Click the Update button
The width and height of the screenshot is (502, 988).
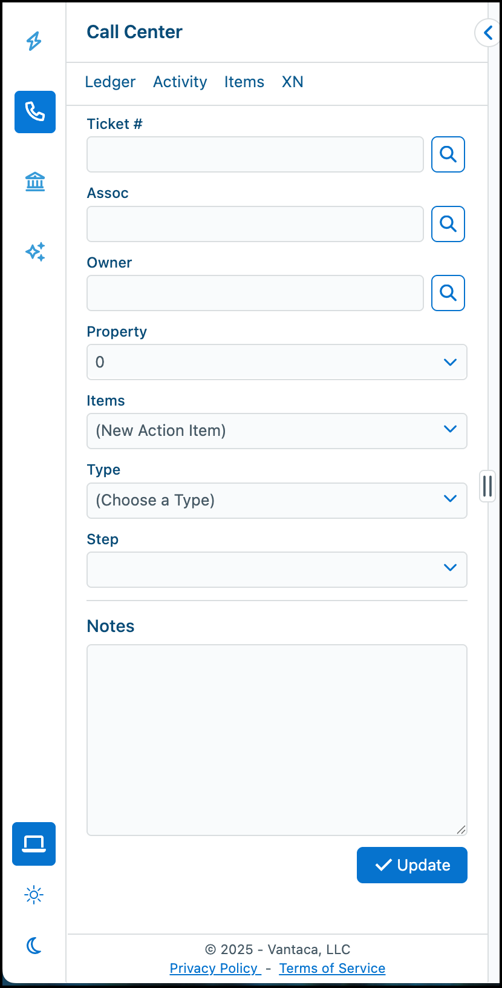412,865
